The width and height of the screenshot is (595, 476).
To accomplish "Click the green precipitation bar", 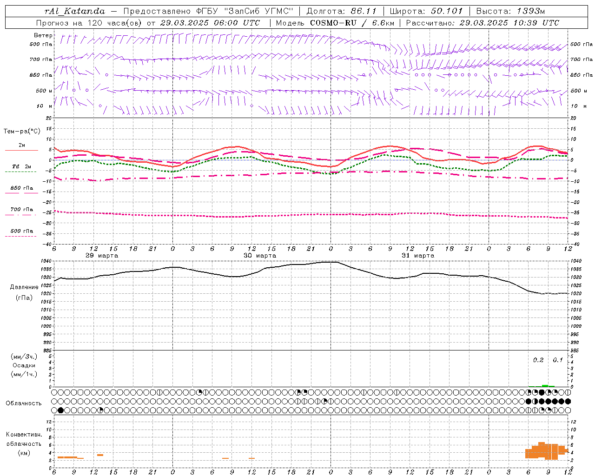I will coord(545,385).
